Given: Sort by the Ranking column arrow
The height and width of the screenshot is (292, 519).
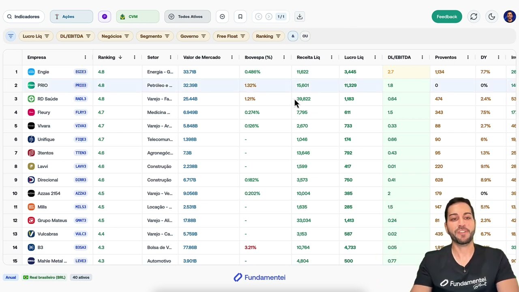Looking at the screenshot, I should (x=120, y=57).
